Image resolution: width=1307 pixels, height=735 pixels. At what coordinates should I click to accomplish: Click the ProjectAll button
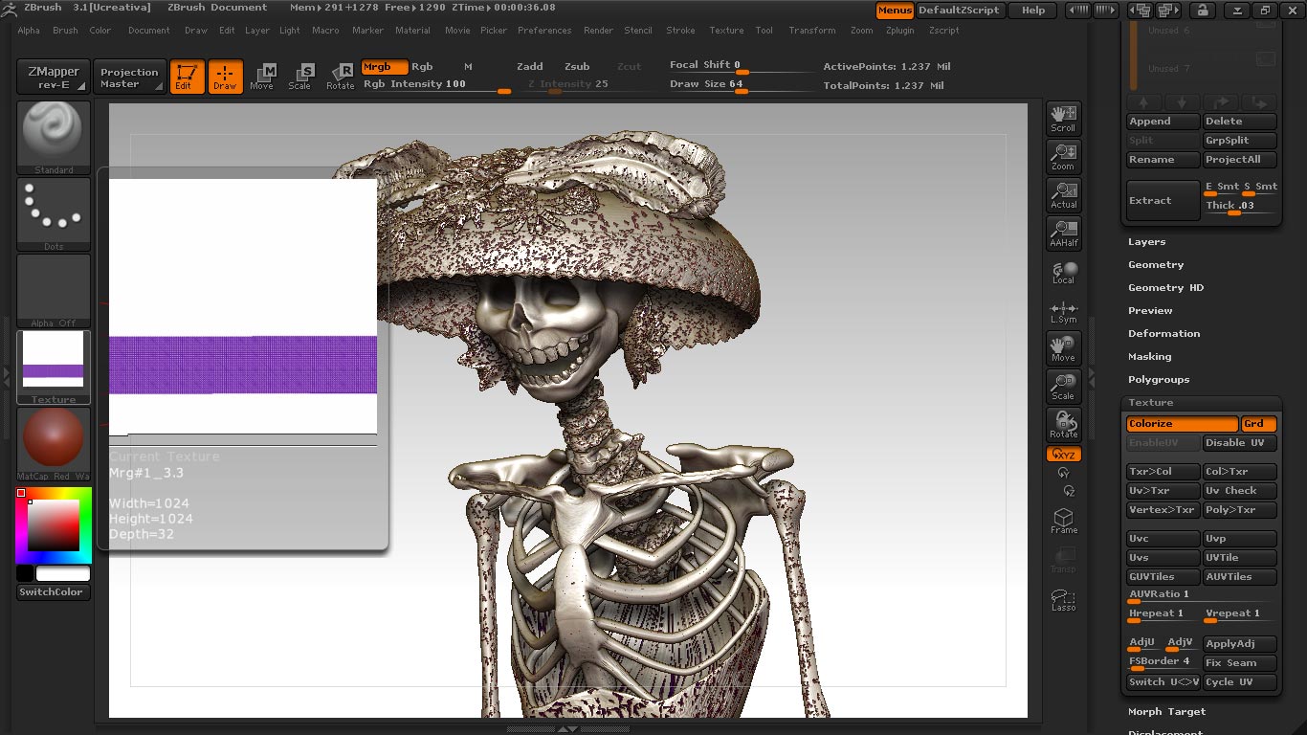(x=1239, y=159)
